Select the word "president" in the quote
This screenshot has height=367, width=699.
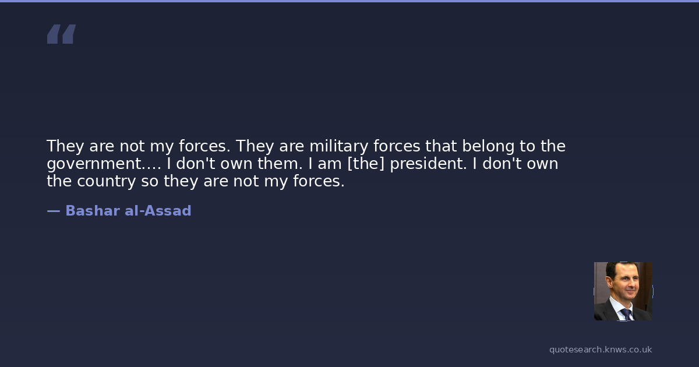point(428,164)
